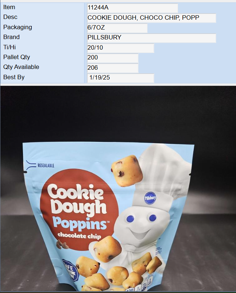The image size is (236, 293).
Task: Click the Qty Available field showing 206
Action: pos(113,68)
